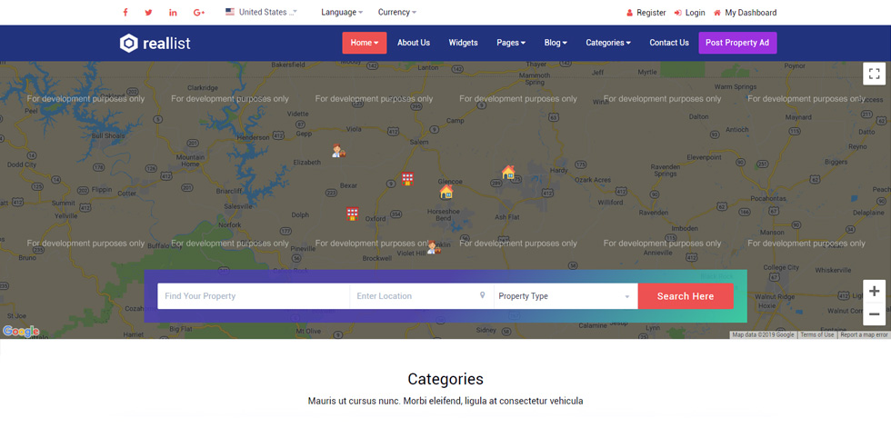Open the Facebook social link

point(125,13)
